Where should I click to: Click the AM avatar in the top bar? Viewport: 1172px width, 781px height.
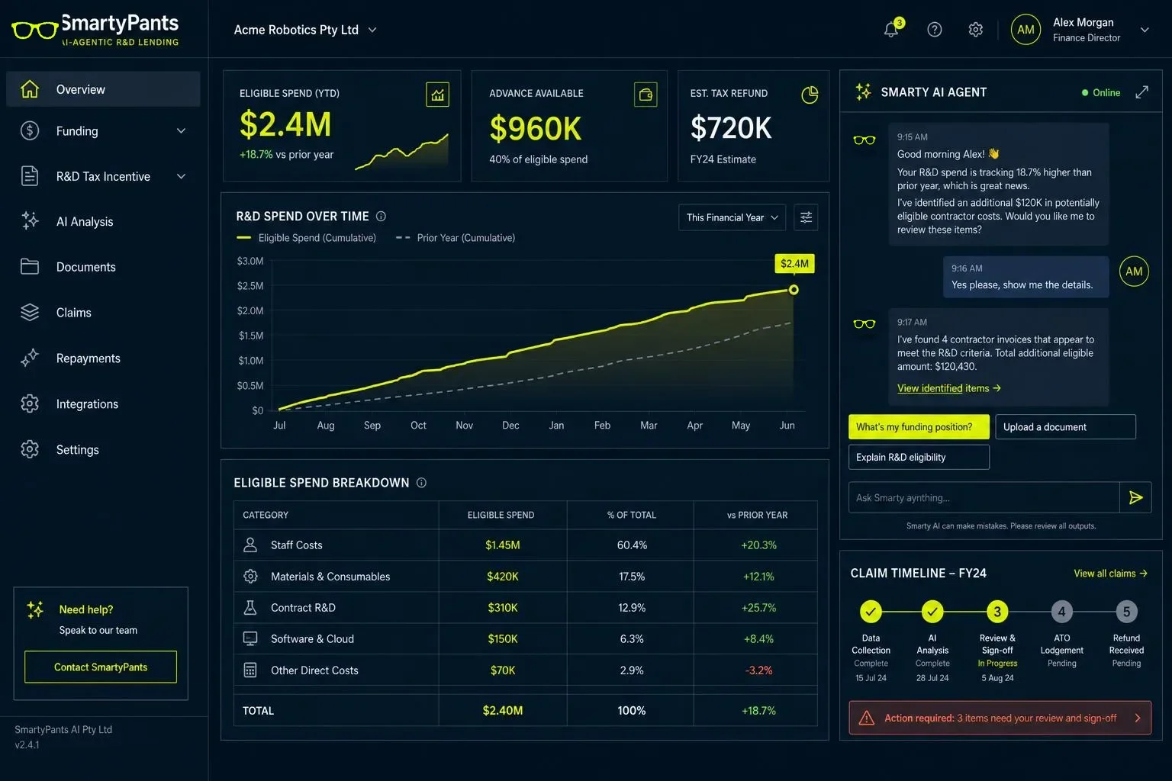pyautogui.click(x=1025, y=30)
